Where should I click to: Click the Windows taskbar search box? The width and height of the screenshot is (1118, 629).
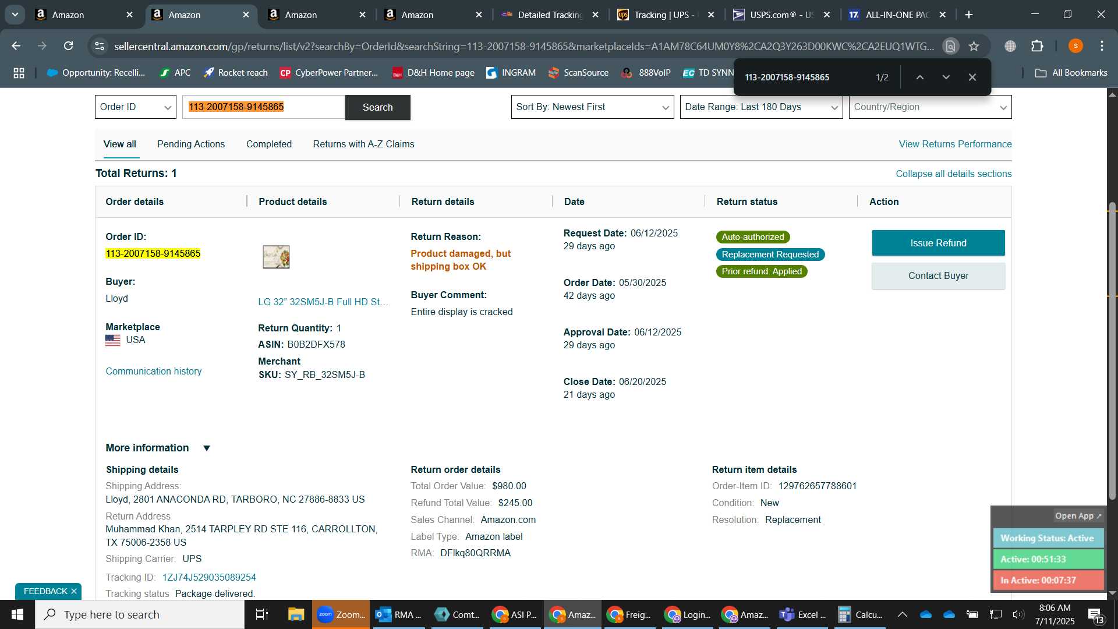click(140, 614)
